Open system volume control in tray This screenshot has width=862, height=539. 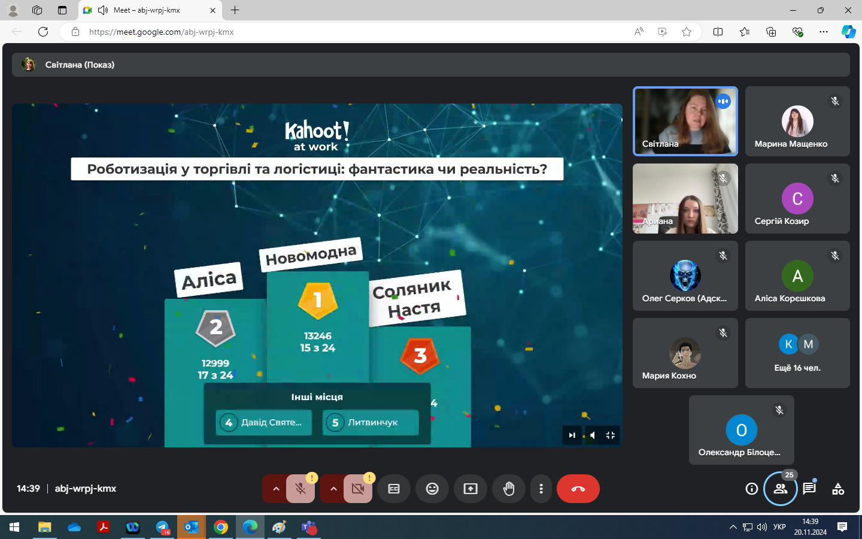tap(762, 527)
